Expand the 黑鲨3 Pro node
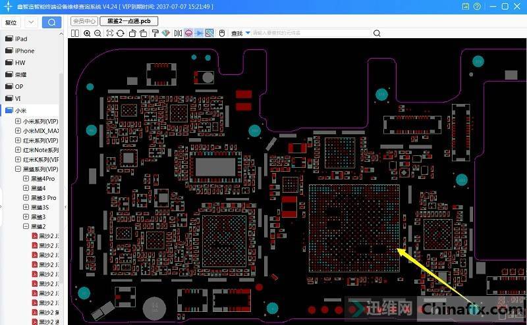Screen dimensions: 527x325 [26, 198]
